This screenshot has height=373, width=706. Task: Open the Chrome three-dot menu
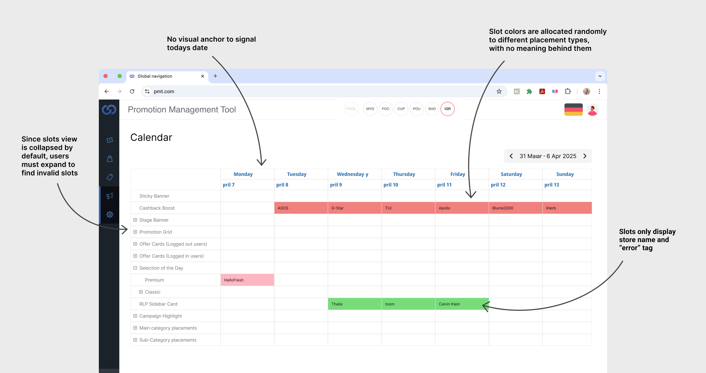(599, 91)
